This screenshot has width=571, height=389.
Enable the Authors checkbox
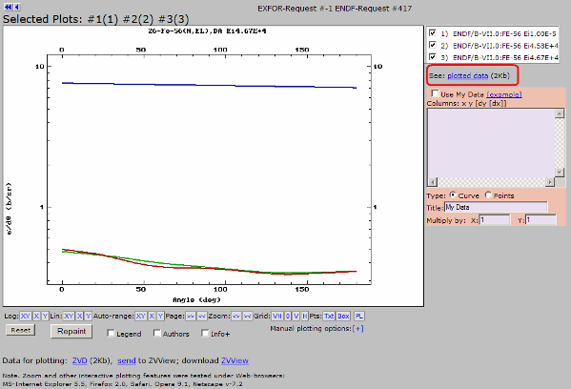click(157, 333)
